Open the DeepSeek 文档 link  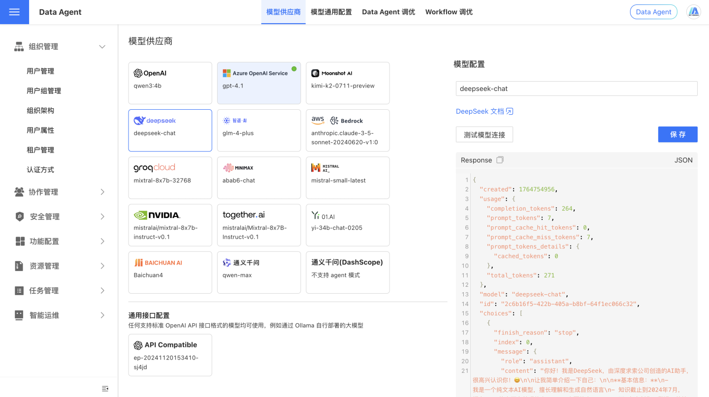pos(484,111)
